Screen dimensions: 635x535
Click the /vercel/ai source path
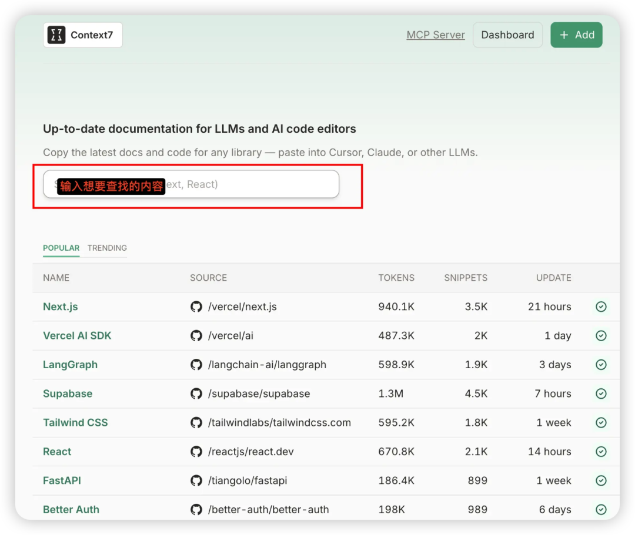pos(230,336)
